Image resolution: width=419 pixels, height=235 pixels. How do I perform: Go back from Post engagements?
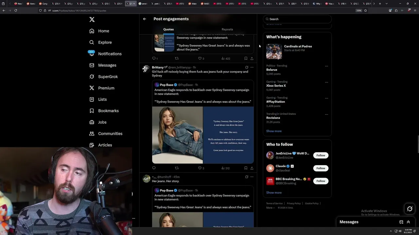144,19
